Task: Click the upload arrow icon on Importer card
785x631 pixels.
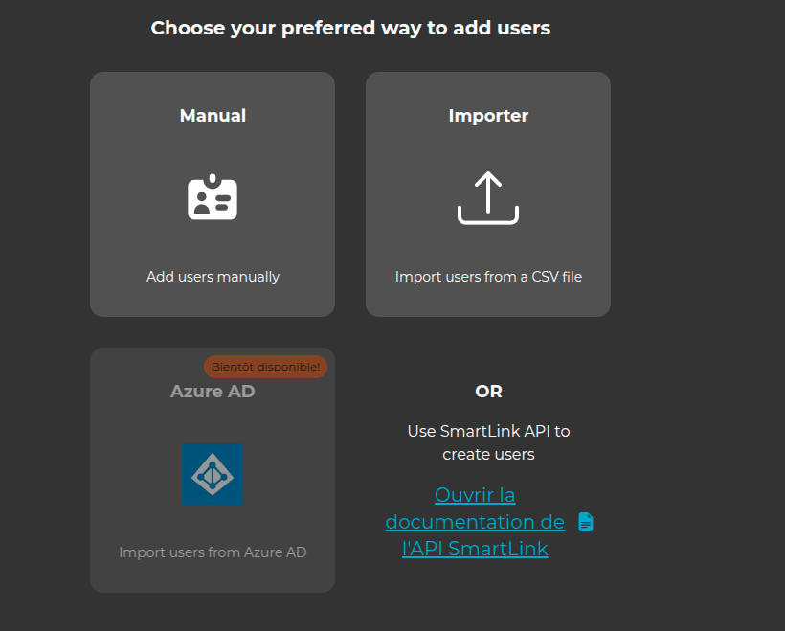Action: [x=487, y=196]
